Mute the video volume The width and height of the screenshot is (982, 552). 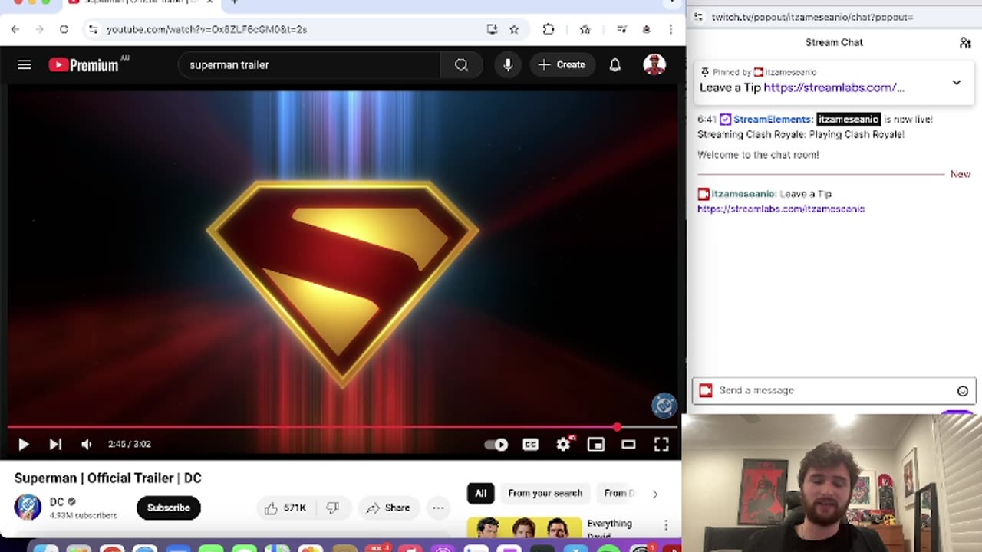point(87,444)
